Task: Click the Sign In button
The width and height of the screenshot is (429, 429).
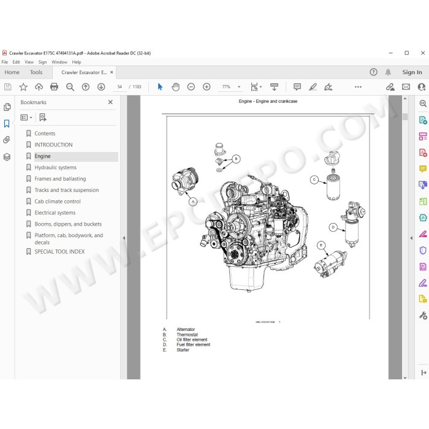Action: click(412, 72)
